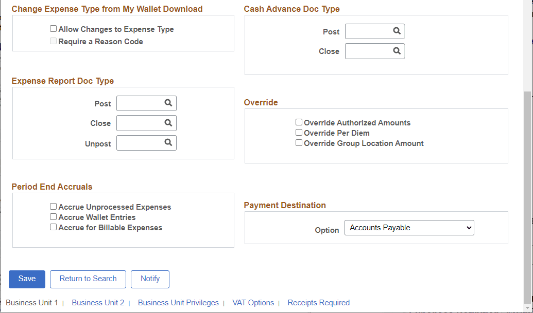The image size is (533, 313).
Task: Open the Payment Destination Option dropdown
Action: (409, 227)
